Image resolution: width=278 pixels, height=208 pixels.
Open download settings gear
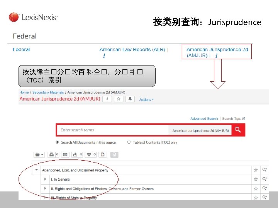[81, 154]
